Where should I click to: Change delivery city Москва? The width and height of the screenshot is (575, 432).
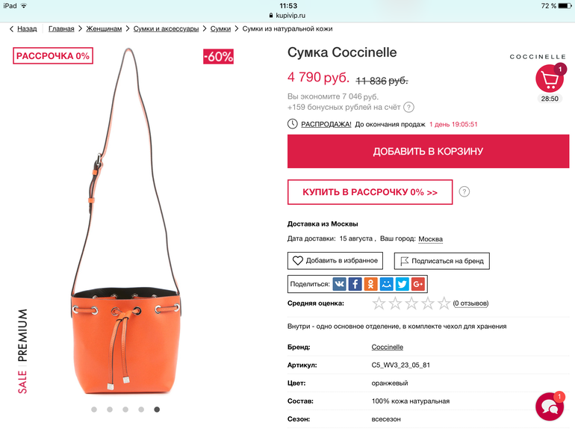[x=430, y=239]
